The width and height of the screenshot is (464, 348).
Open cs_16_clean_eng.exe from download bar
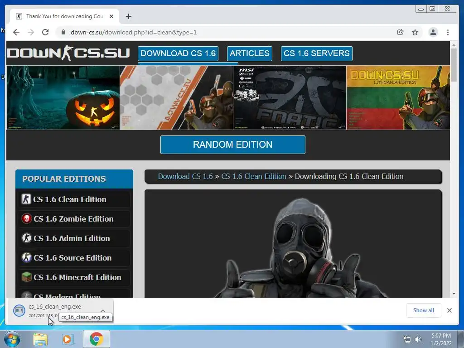(55, 307)
